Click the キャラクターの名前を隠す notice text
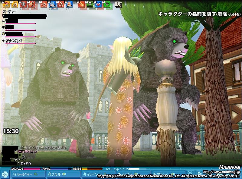This screenshot has height=179, width=242. pos(199,14)
